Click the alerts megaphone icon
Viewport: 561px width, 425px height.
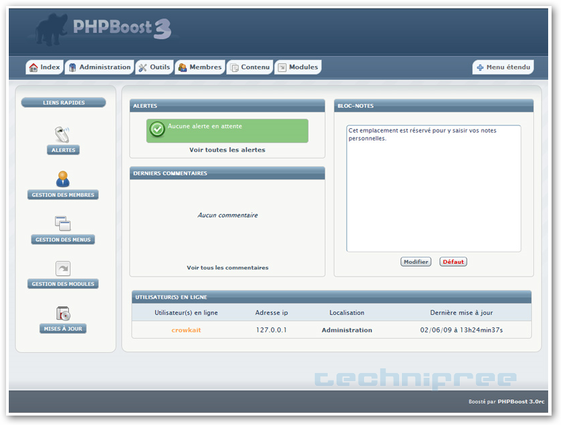(x=63, y=133)
